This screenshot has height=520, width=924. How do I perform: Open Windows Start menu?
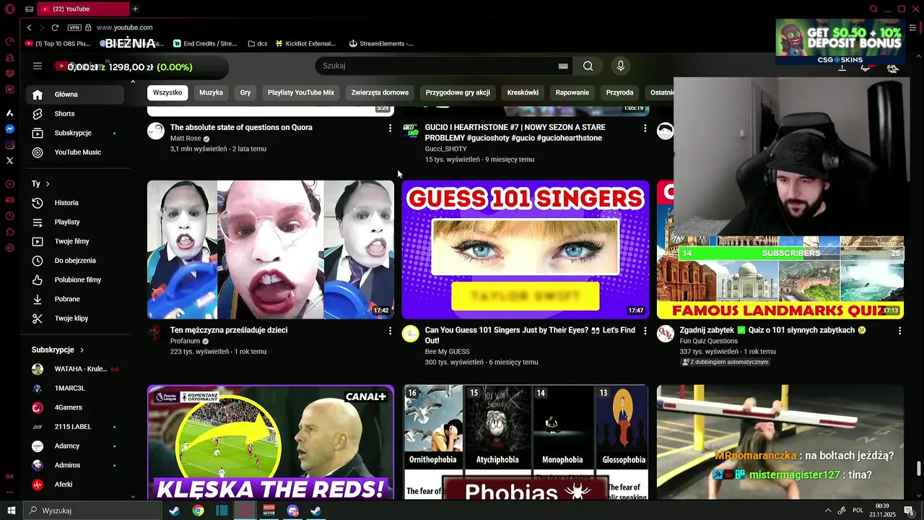coord(10,511)
